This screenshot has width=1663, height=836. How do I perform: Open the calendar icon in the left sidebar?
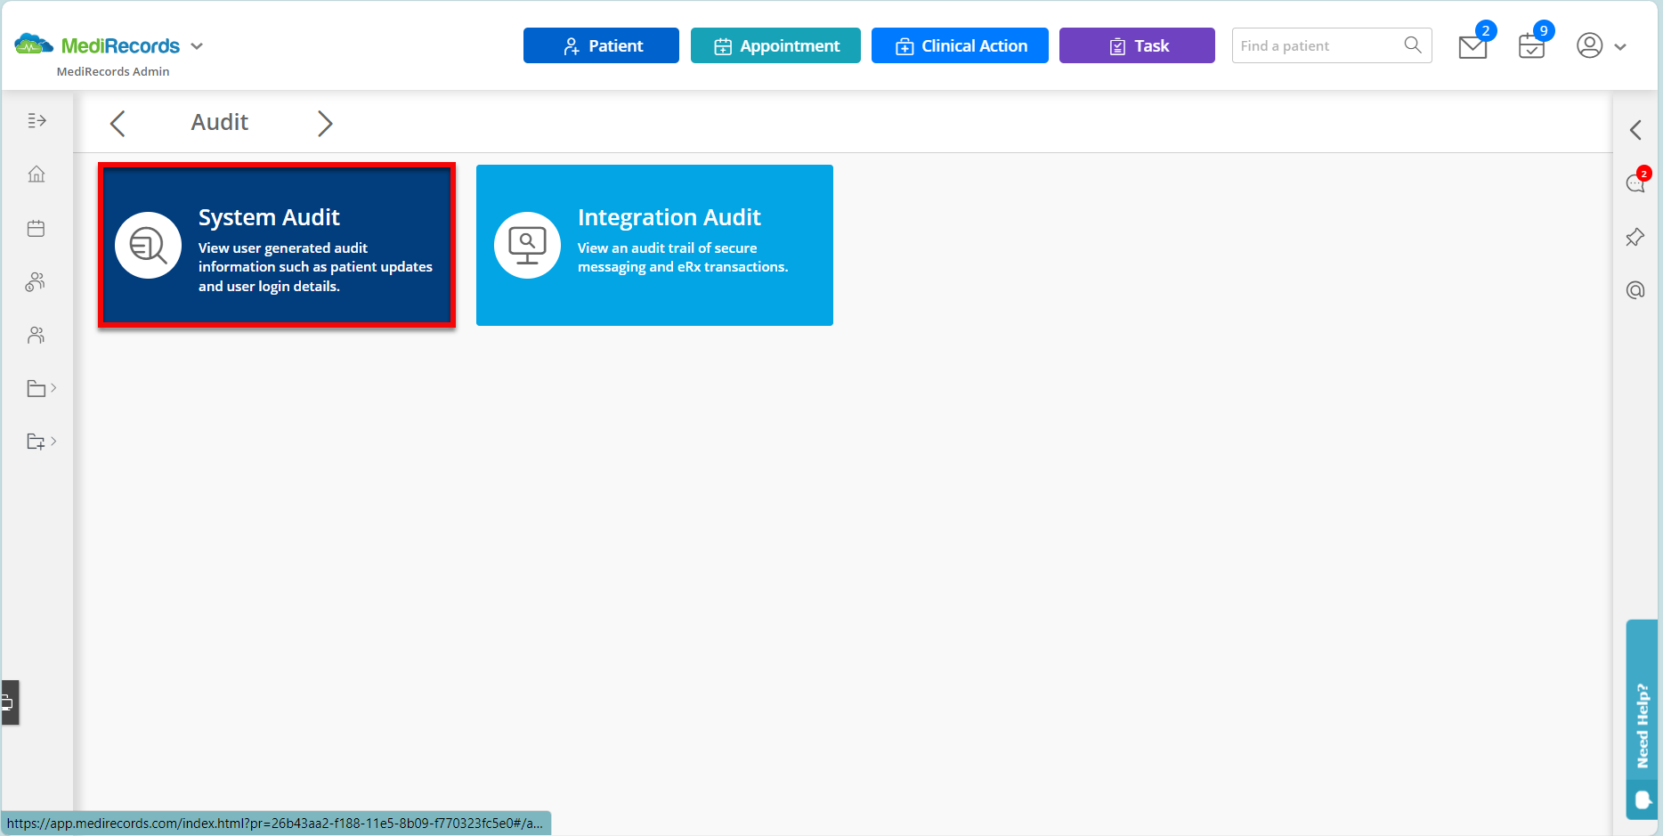coord(36,228)
